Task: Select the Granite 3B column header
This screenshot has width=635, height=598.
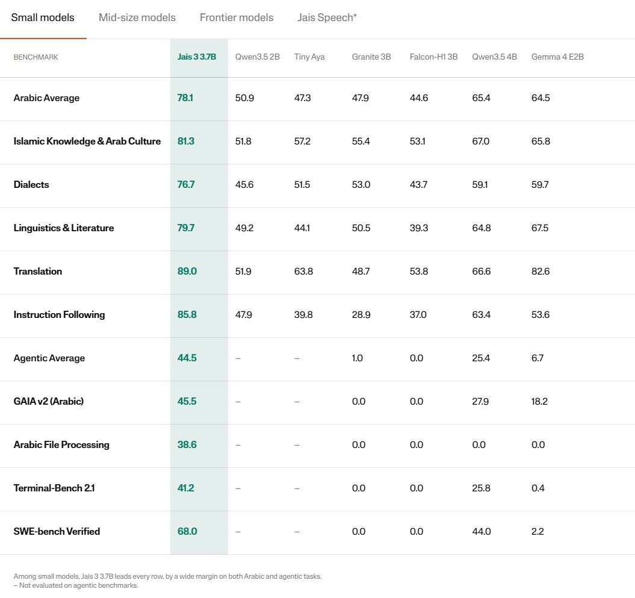Action: pos(371,57)
